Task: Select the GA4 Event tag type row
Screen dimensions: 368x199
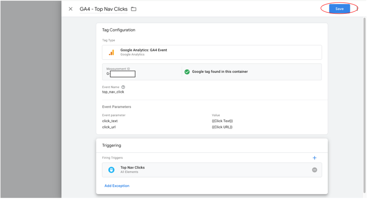Action: coord(212,52)
